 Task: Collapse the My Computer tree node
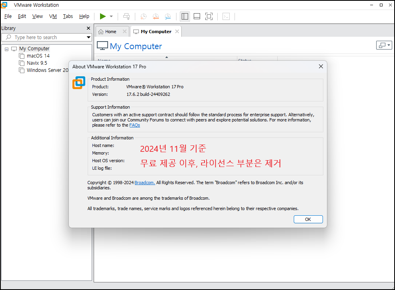(x=6, y=49)
